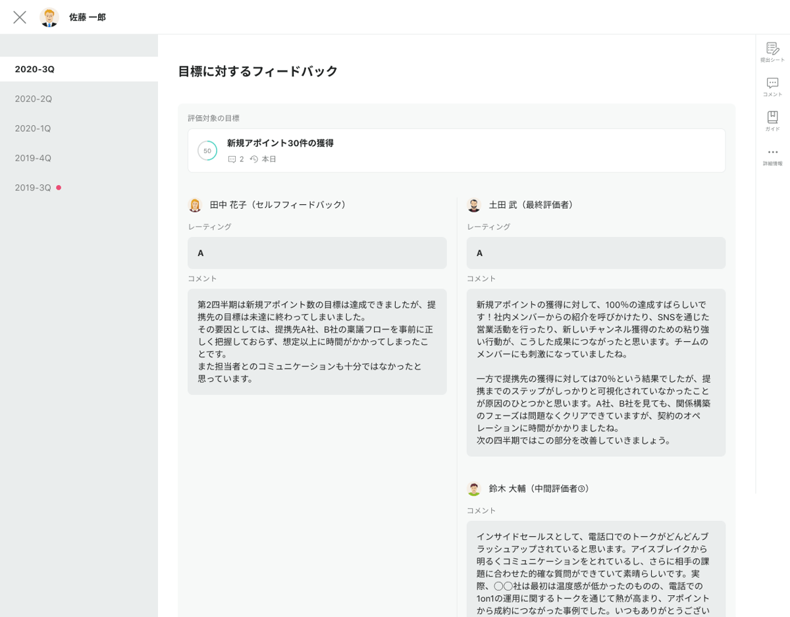
Task: Click comment count icon on goal card
Action: (x=232, y=159)
